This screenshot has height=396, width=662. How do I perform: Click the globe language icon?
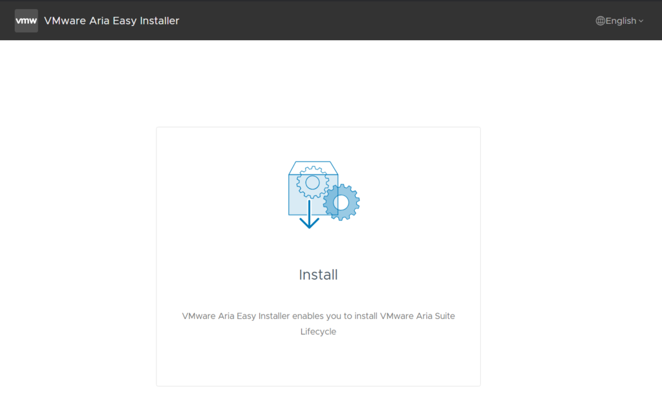(600, 21)
